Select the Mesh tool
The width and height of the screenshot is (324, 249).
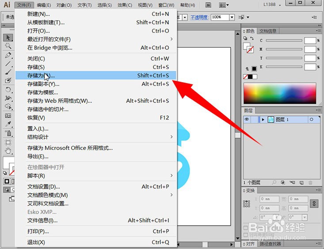[8, 115]
